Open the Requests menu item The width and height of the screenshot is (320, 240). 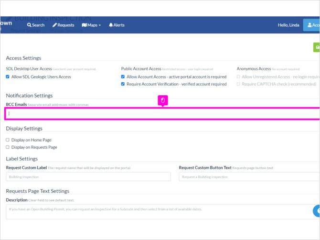63,25
